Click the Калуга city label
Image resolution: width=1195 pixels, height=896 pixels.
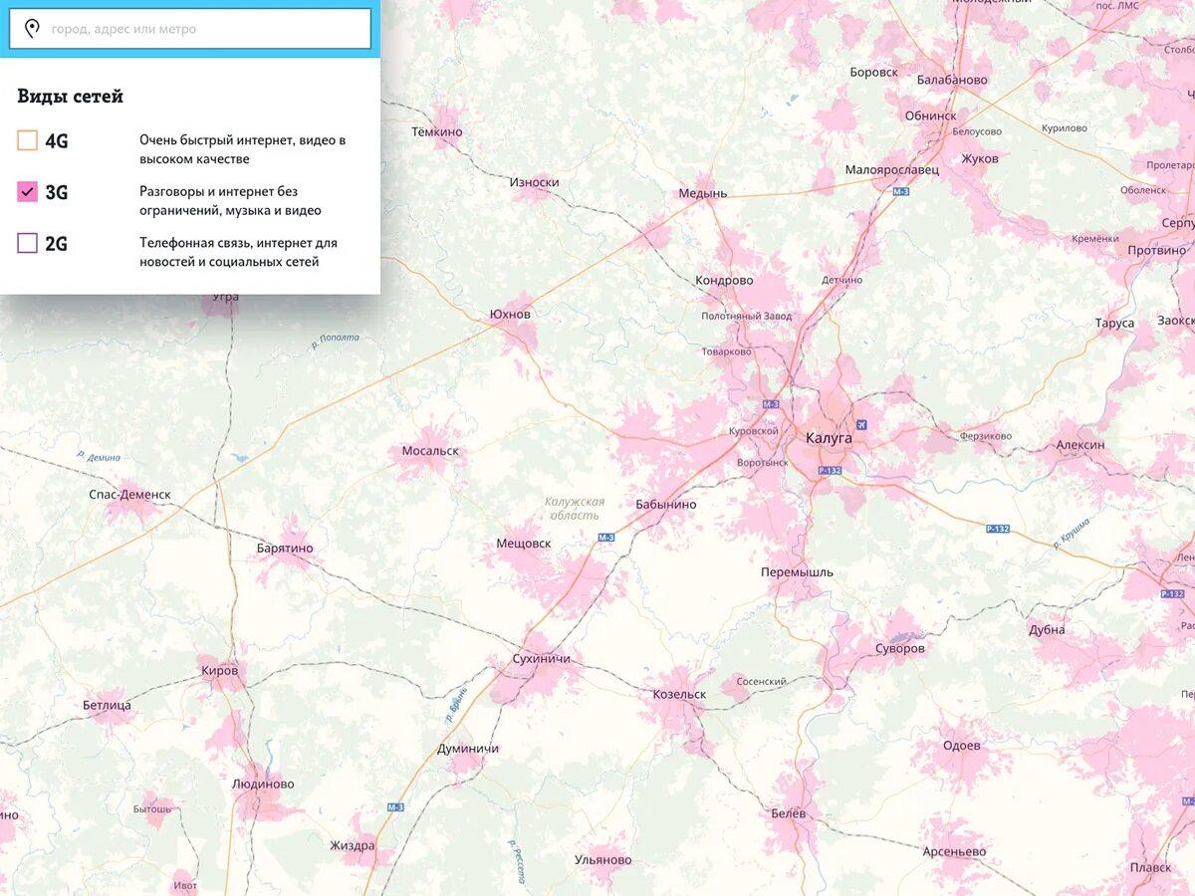pyautogui.click(x=830, y=438)
